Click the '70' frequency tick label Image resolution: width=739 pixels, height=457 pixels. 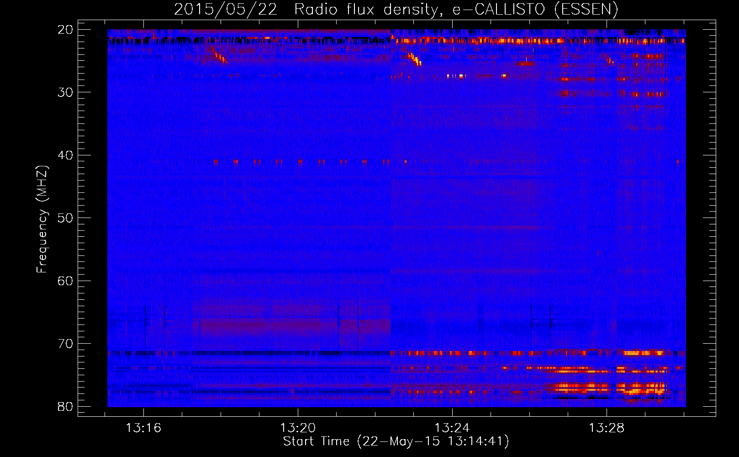66,344
